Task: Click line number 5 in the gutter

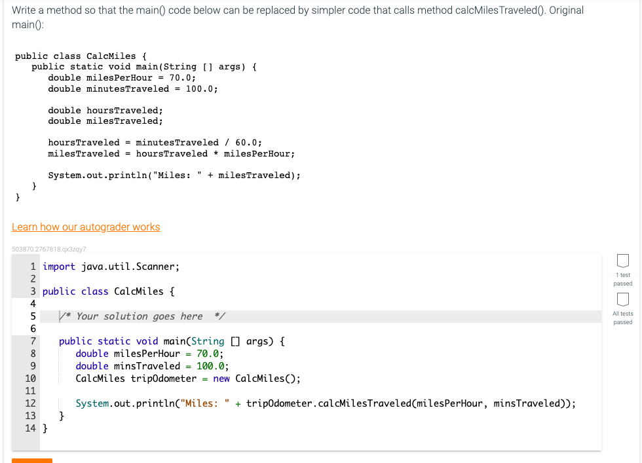Action: 33,316
